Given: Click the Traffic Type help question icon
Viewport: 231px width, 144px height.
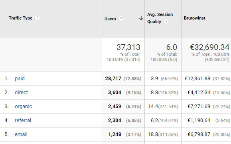Looking at the screenshot, I should tap(37, 18).
